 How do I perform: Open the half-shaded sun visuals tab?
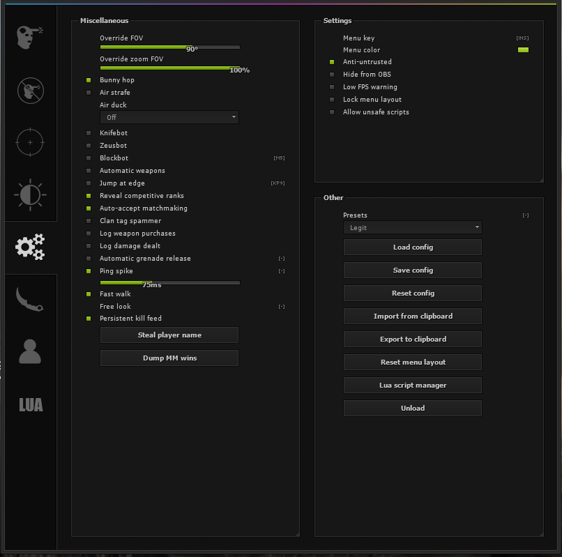coord(30,195)
